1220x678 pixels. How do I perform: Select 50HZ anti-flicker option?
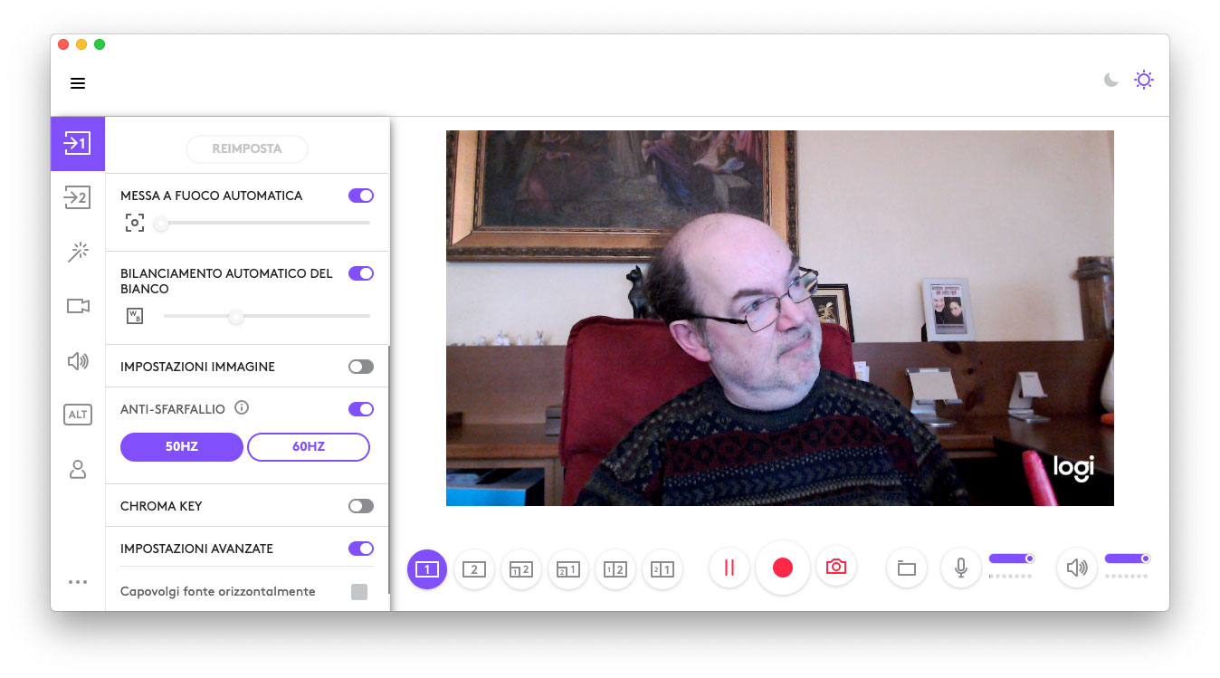(182, 447)
